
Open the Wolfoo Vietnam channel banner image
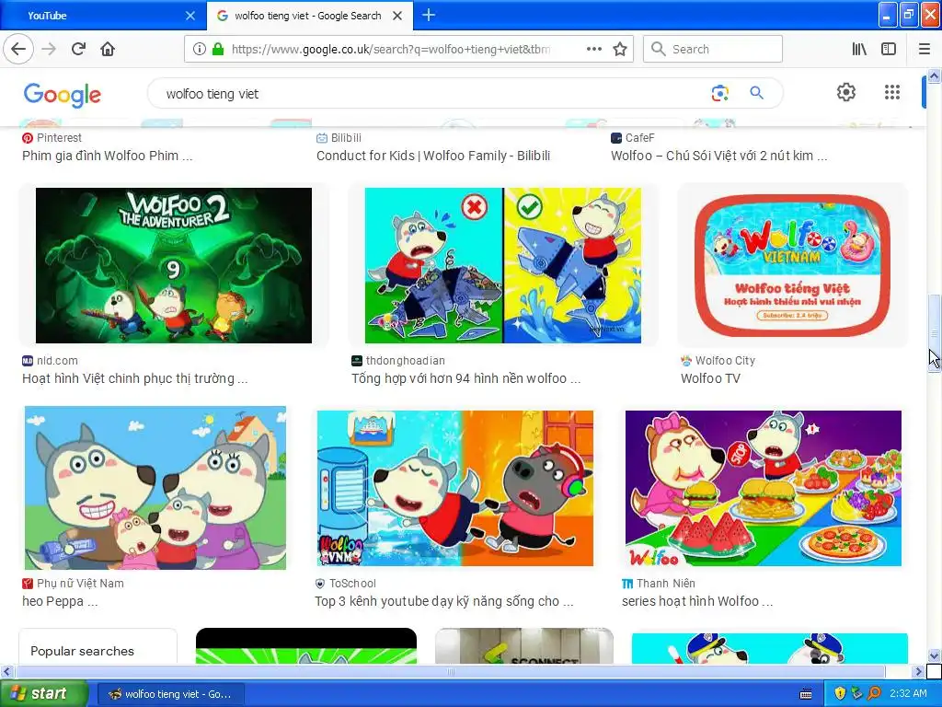pyautogui.click(x=792, y=265)
